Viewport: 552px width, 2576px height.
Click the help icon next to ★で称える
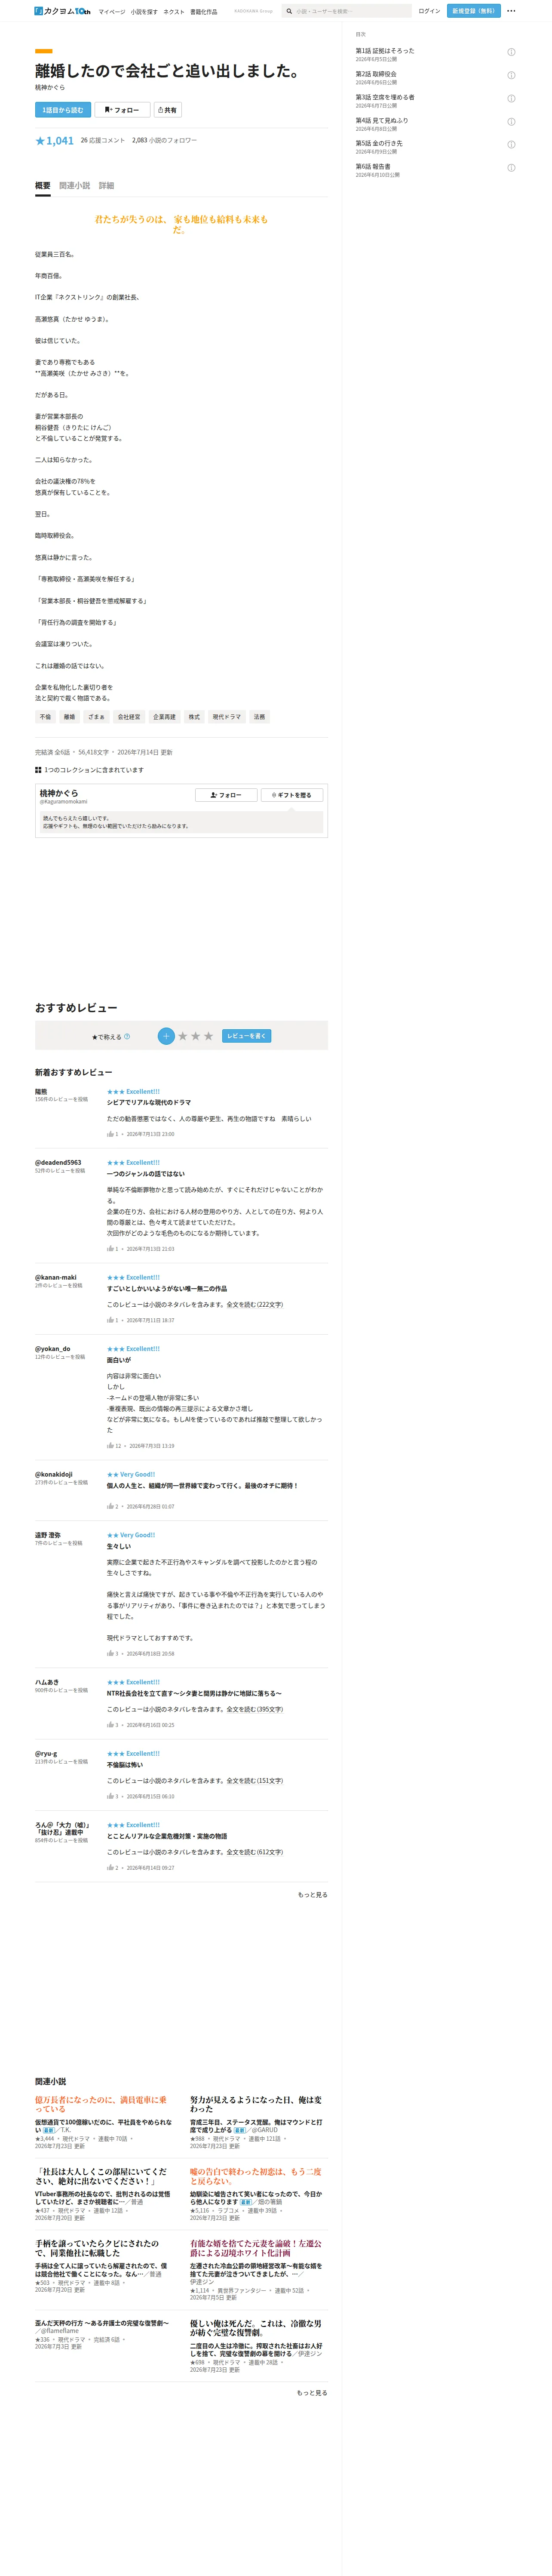pyautogui.click(x=127, y=1037)
